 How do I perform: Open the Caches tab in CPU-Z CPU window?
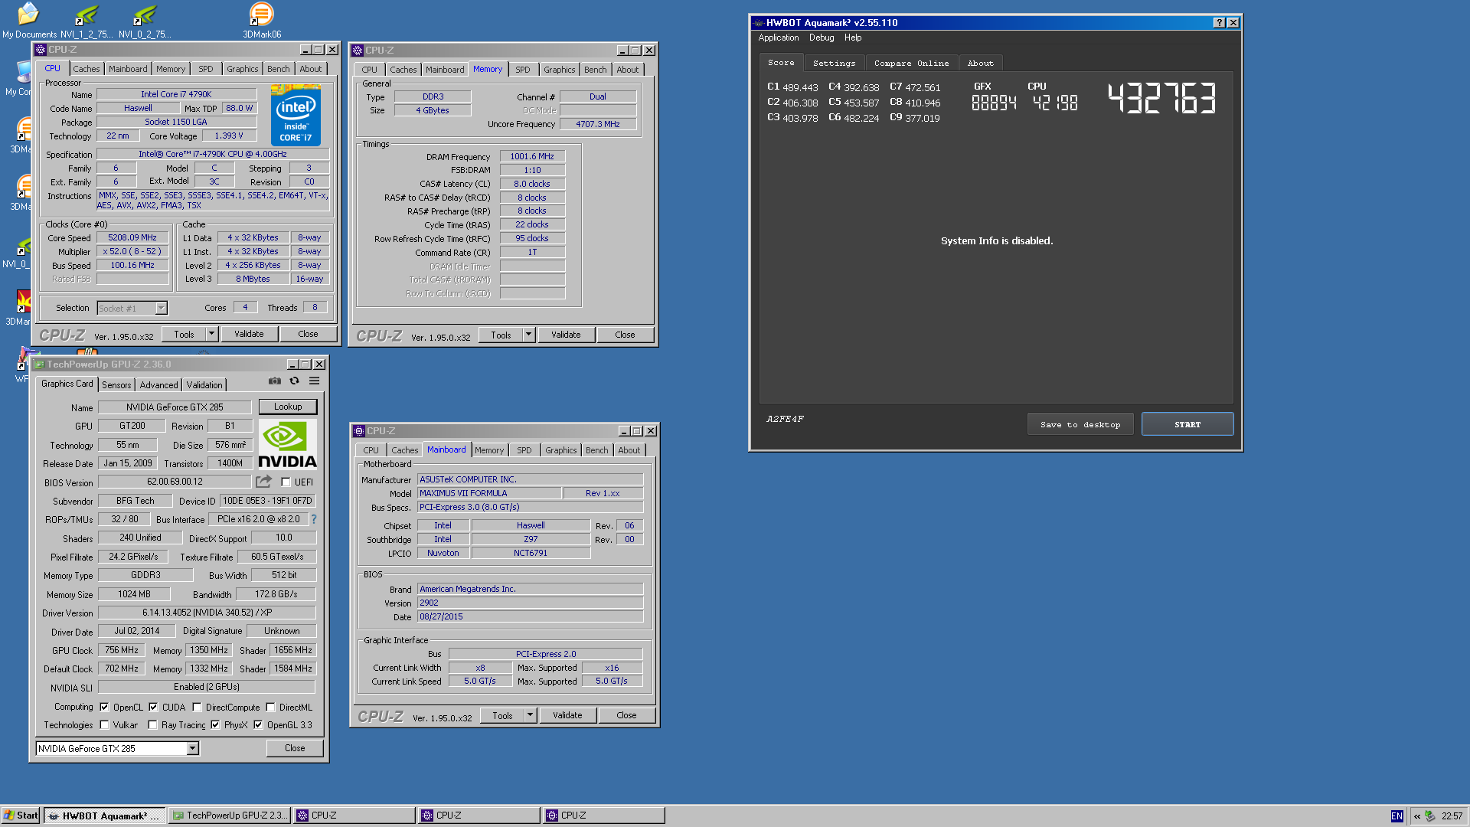point(87,69)
